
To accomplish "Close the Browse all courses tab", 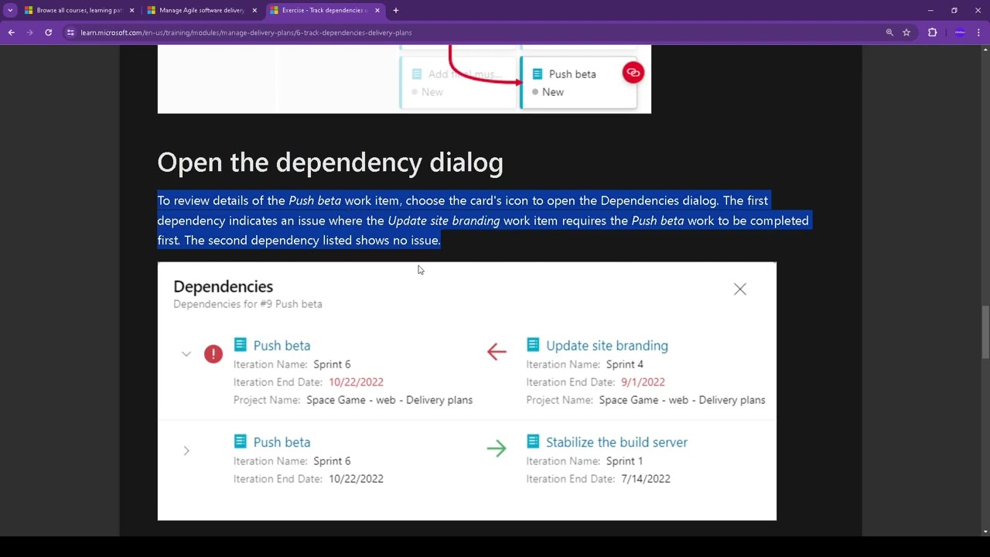I will (x=131, y=10).
